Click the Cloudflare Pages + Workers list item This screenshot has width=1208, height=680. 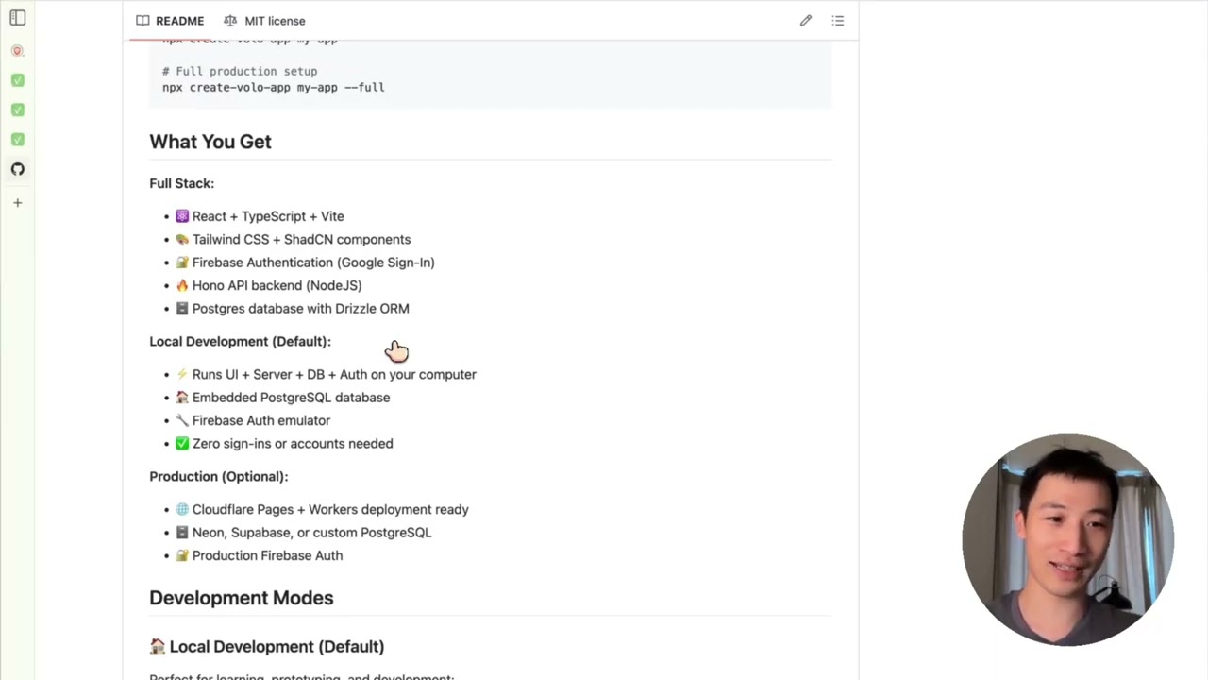(x=322, y=510)
